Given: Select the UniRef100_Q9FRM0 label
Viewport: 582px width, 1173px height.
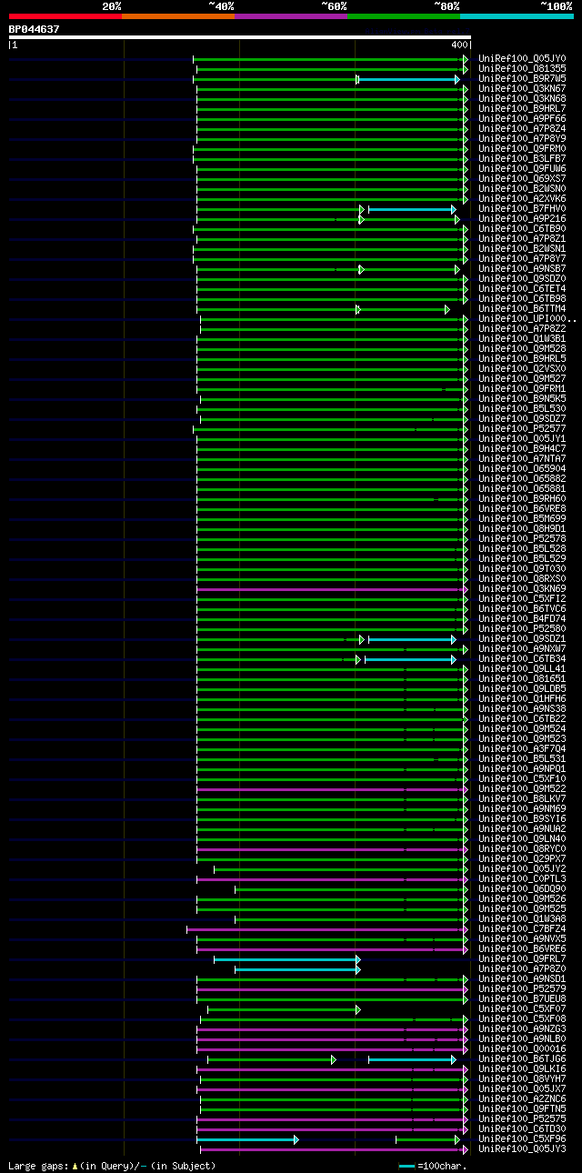Looking at the screenshot, I should 522,148.
